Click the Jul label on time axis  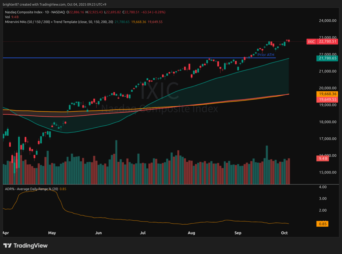143,232
